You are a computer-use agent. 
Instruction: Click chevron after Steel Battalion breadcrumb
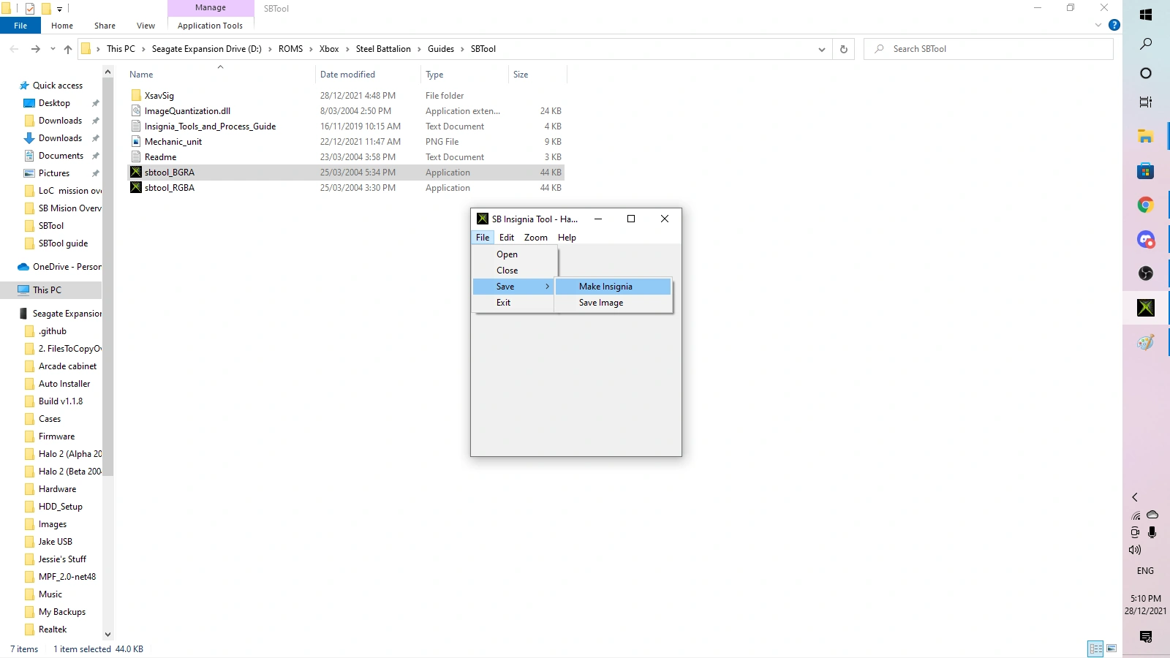tap(420, 49)
